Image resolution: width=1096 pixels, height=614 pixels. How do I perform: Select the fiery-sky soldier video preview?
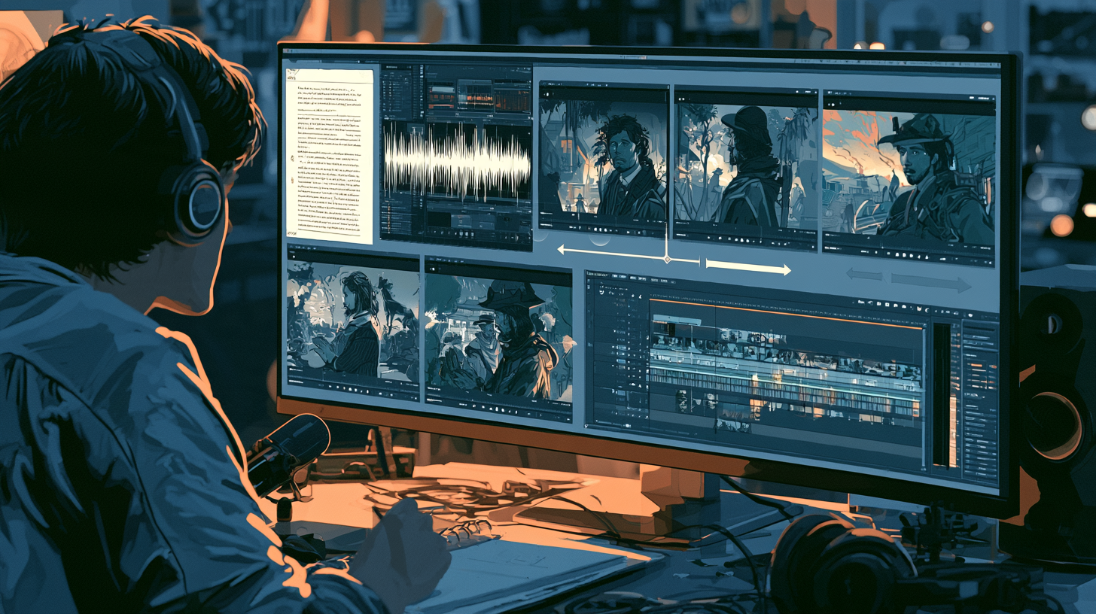(909, 177)
